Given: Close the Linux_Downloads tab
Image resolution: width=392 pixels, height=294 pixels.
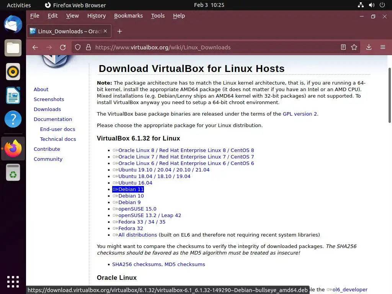Looking at the screenshot, I should (x=105, y=31).
